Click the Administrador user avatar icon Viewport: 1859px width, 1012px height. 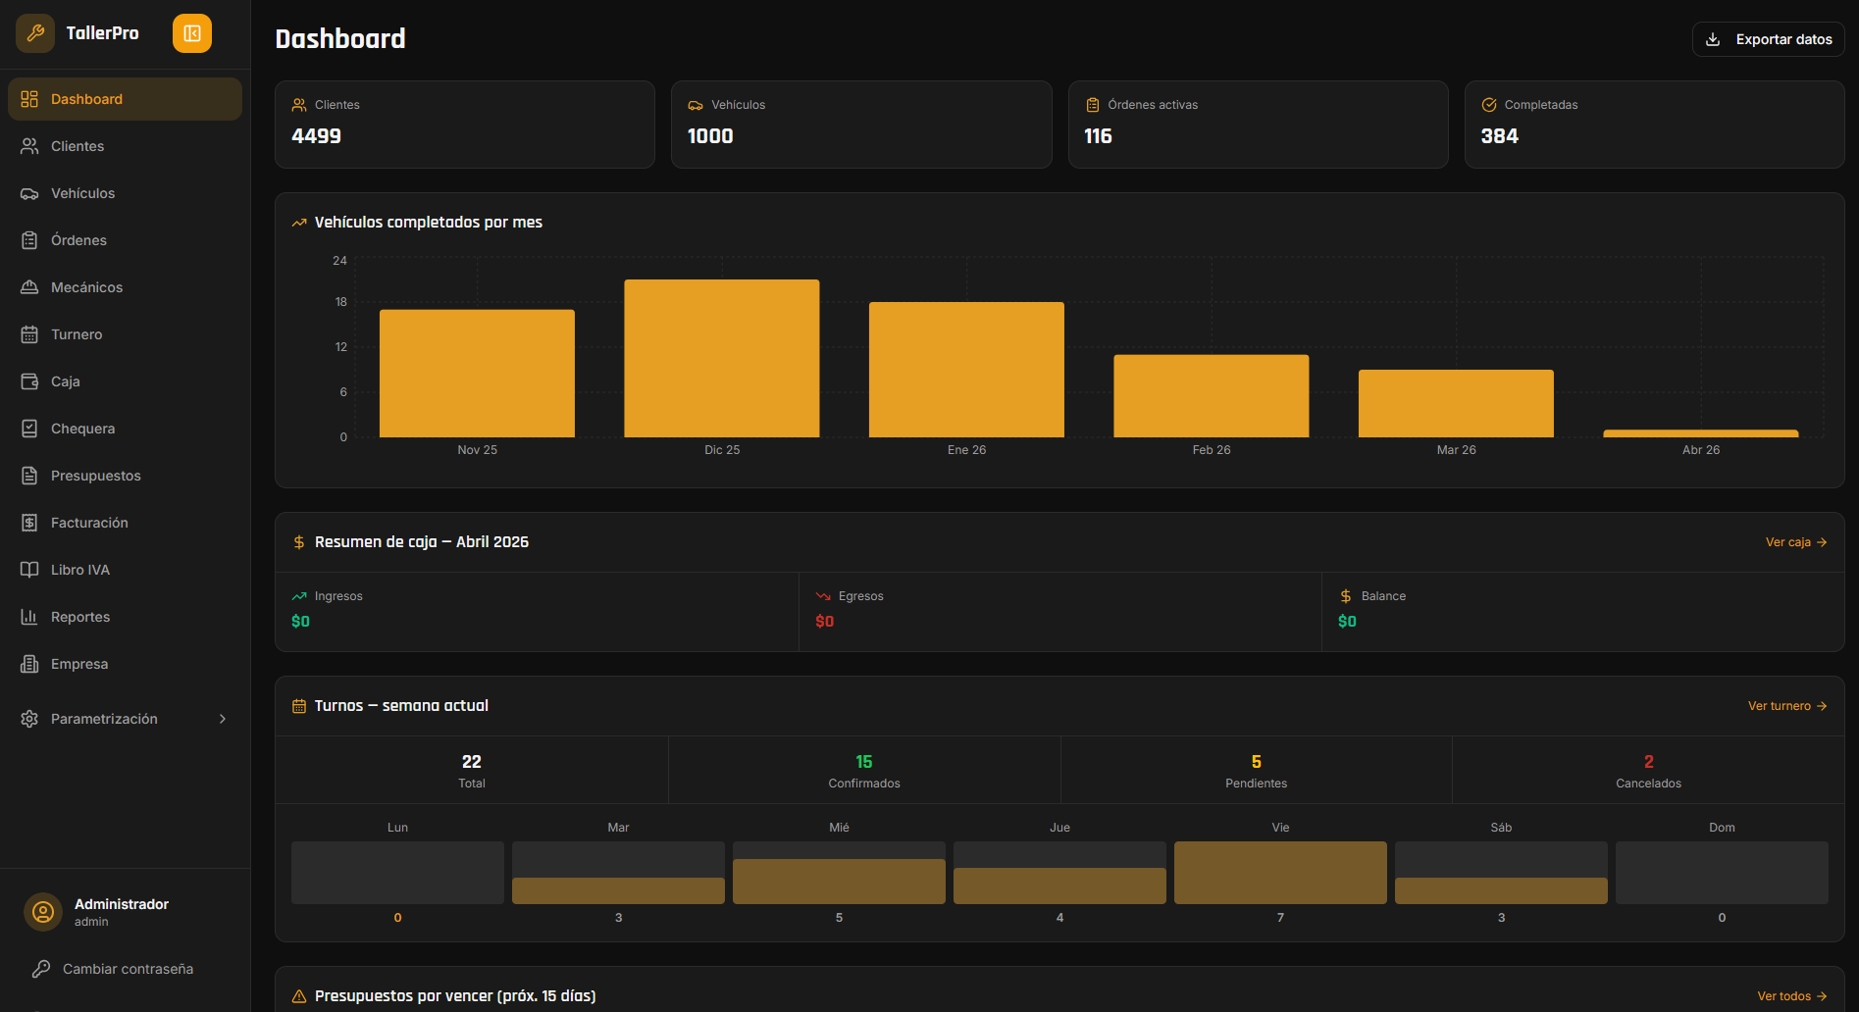tap(43, 912)
